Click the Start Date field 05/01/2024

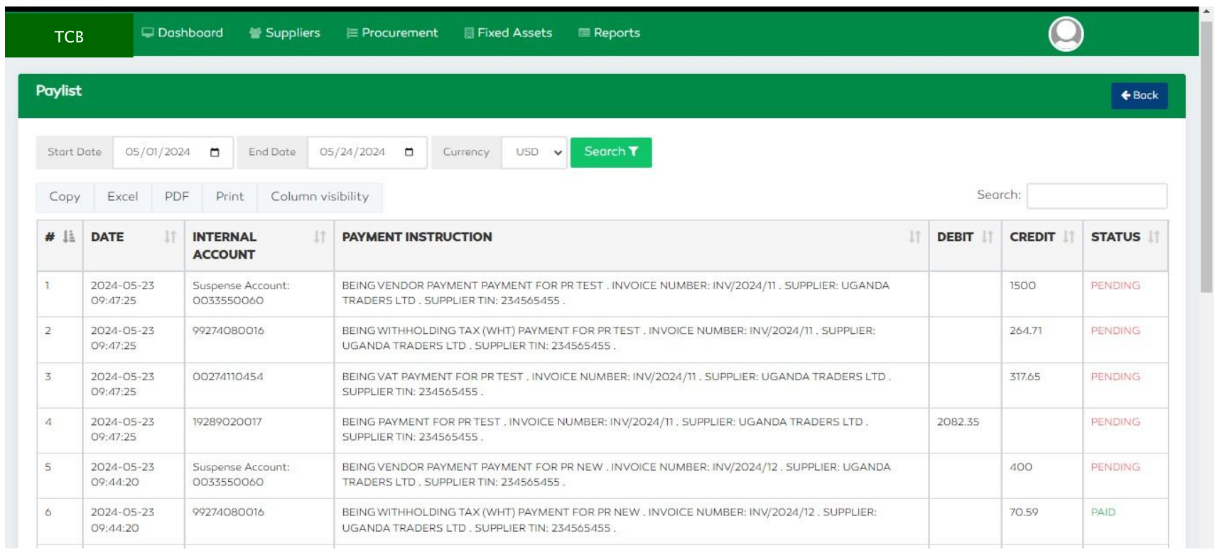[173, 152]
